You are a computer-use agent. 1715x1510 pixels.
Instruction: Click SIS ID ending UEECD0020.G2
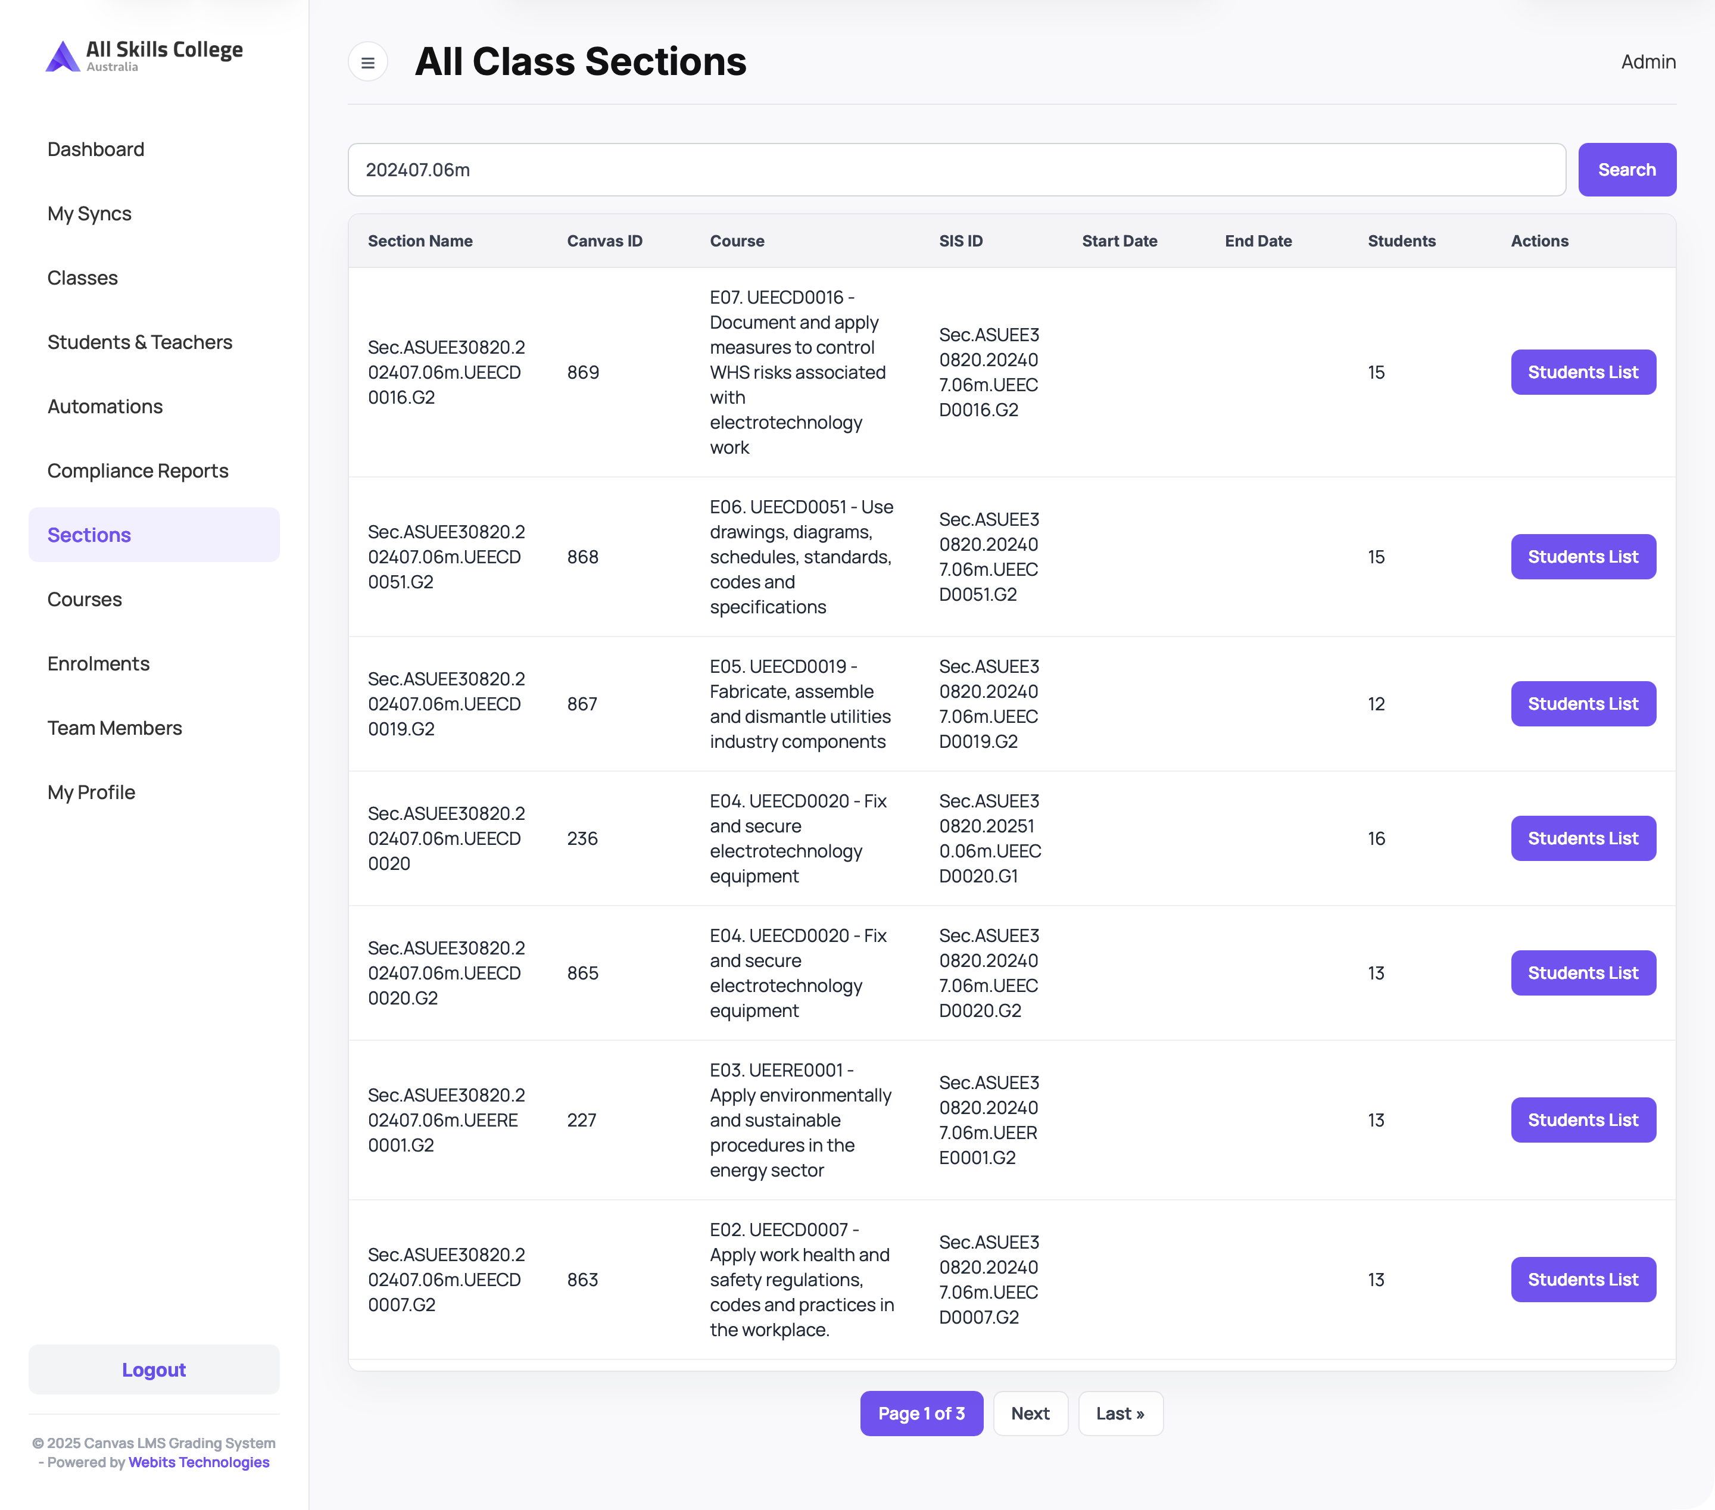click(989, 973)
